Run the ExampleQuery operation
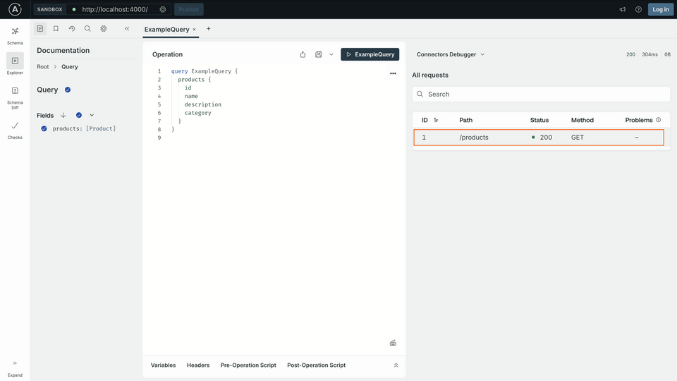Image resolution: width=677 pixels, height=381 pixels. pyautogui.click(x=370, y=54)
